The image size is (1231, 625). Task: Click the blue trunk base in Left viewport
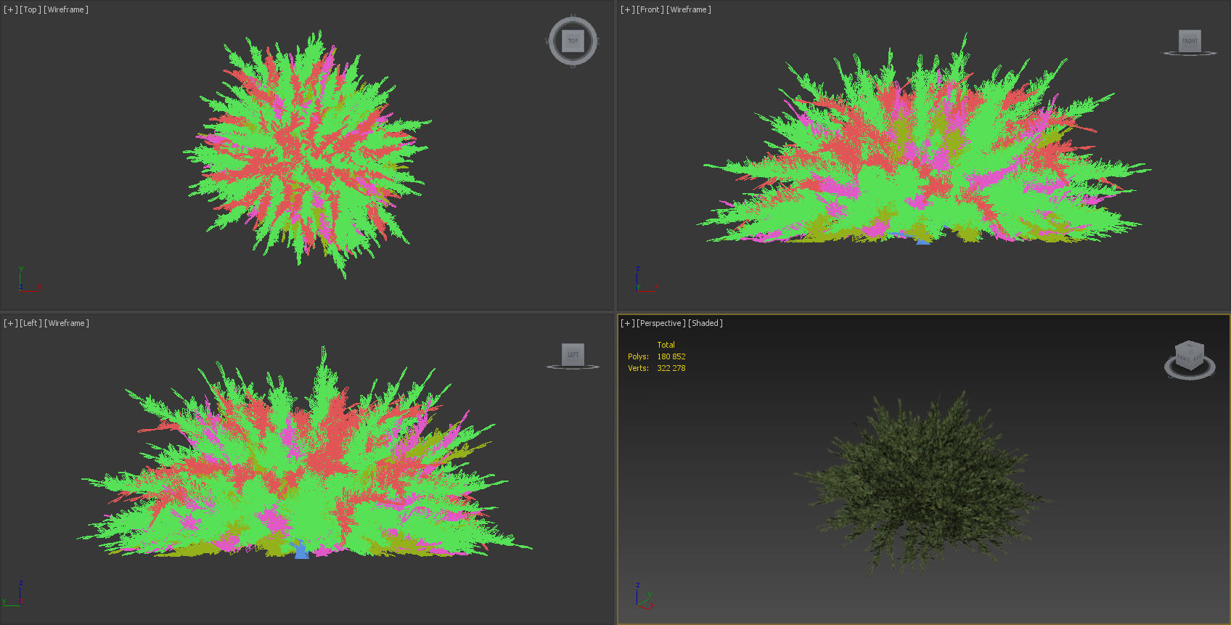(301, 550)
